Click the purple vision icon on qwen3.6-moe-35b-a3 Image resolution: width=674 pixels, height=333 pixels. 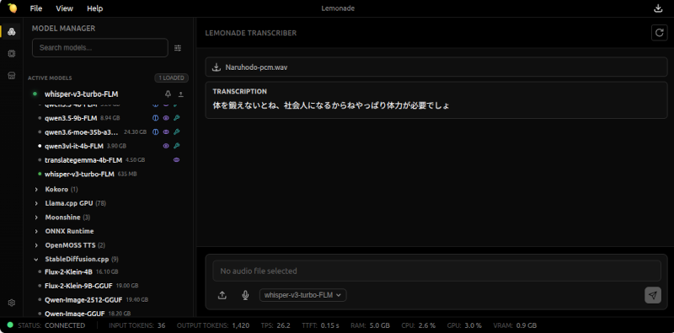click(x=166, y=132)
